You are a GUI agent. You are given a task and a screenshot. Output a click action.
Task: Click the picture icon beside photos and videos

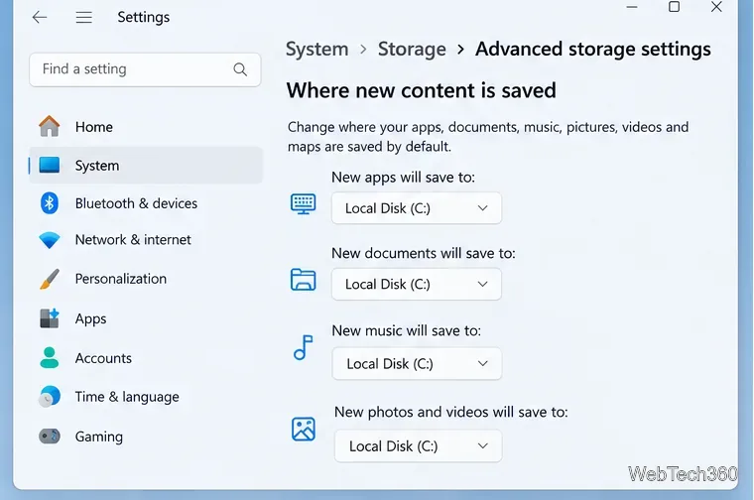tap(304, 429)
